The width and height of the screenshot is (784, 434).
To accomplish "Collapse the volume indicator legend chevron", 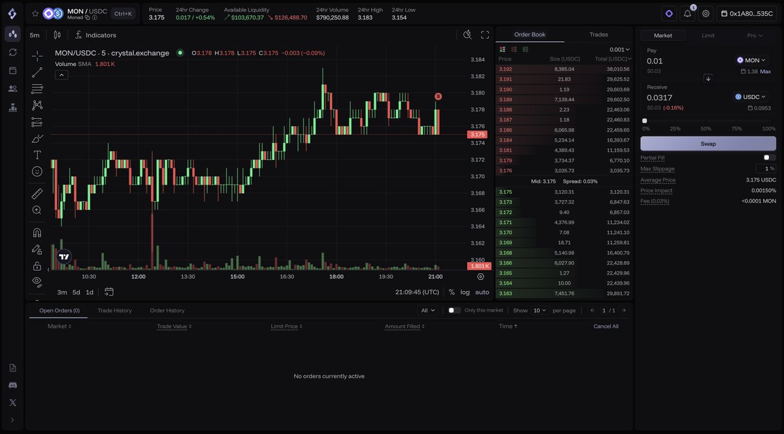I will [61, 75].
